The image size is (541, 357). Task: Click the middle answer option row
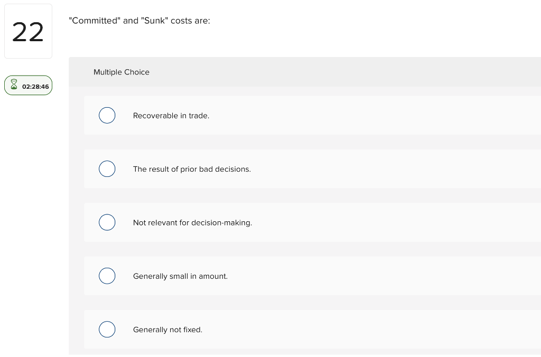pyautogui.click(x=317, y=222)
